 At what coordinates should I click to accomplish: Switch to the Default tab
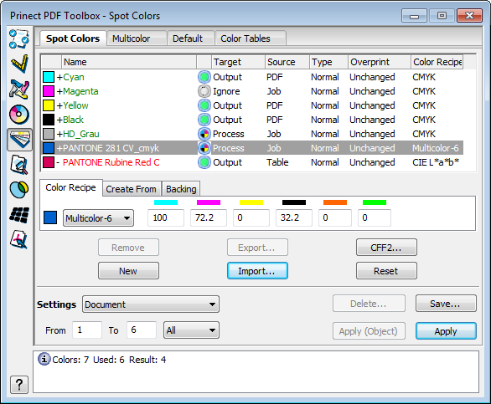coord(191,38)
